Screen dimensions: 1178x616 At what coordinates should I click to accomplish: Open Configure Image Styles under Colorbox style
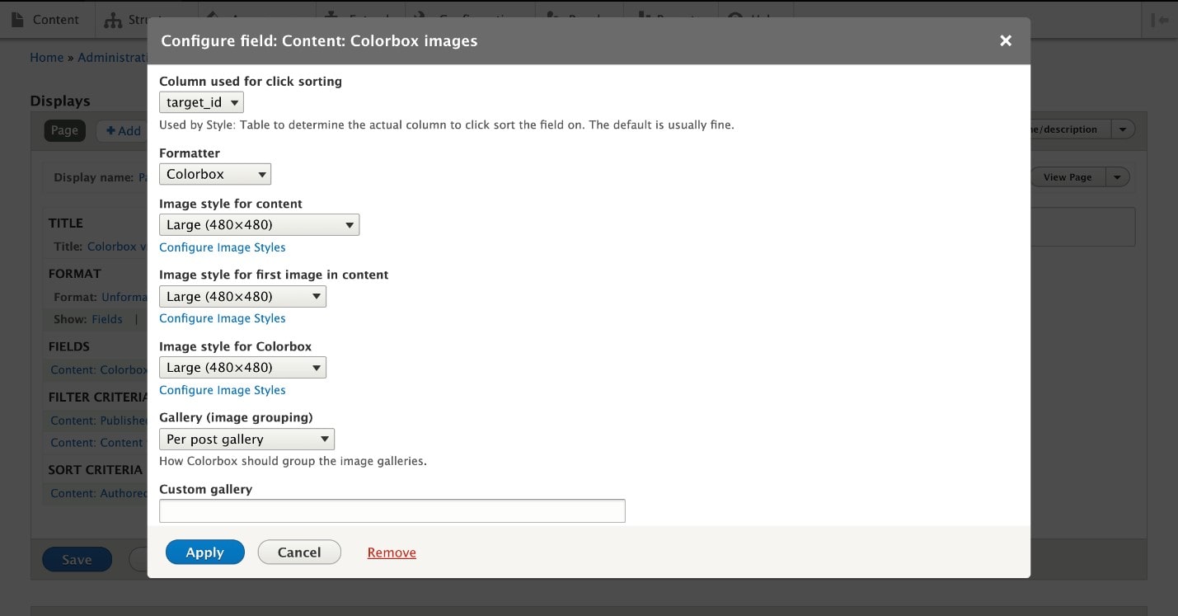[223, 390]
